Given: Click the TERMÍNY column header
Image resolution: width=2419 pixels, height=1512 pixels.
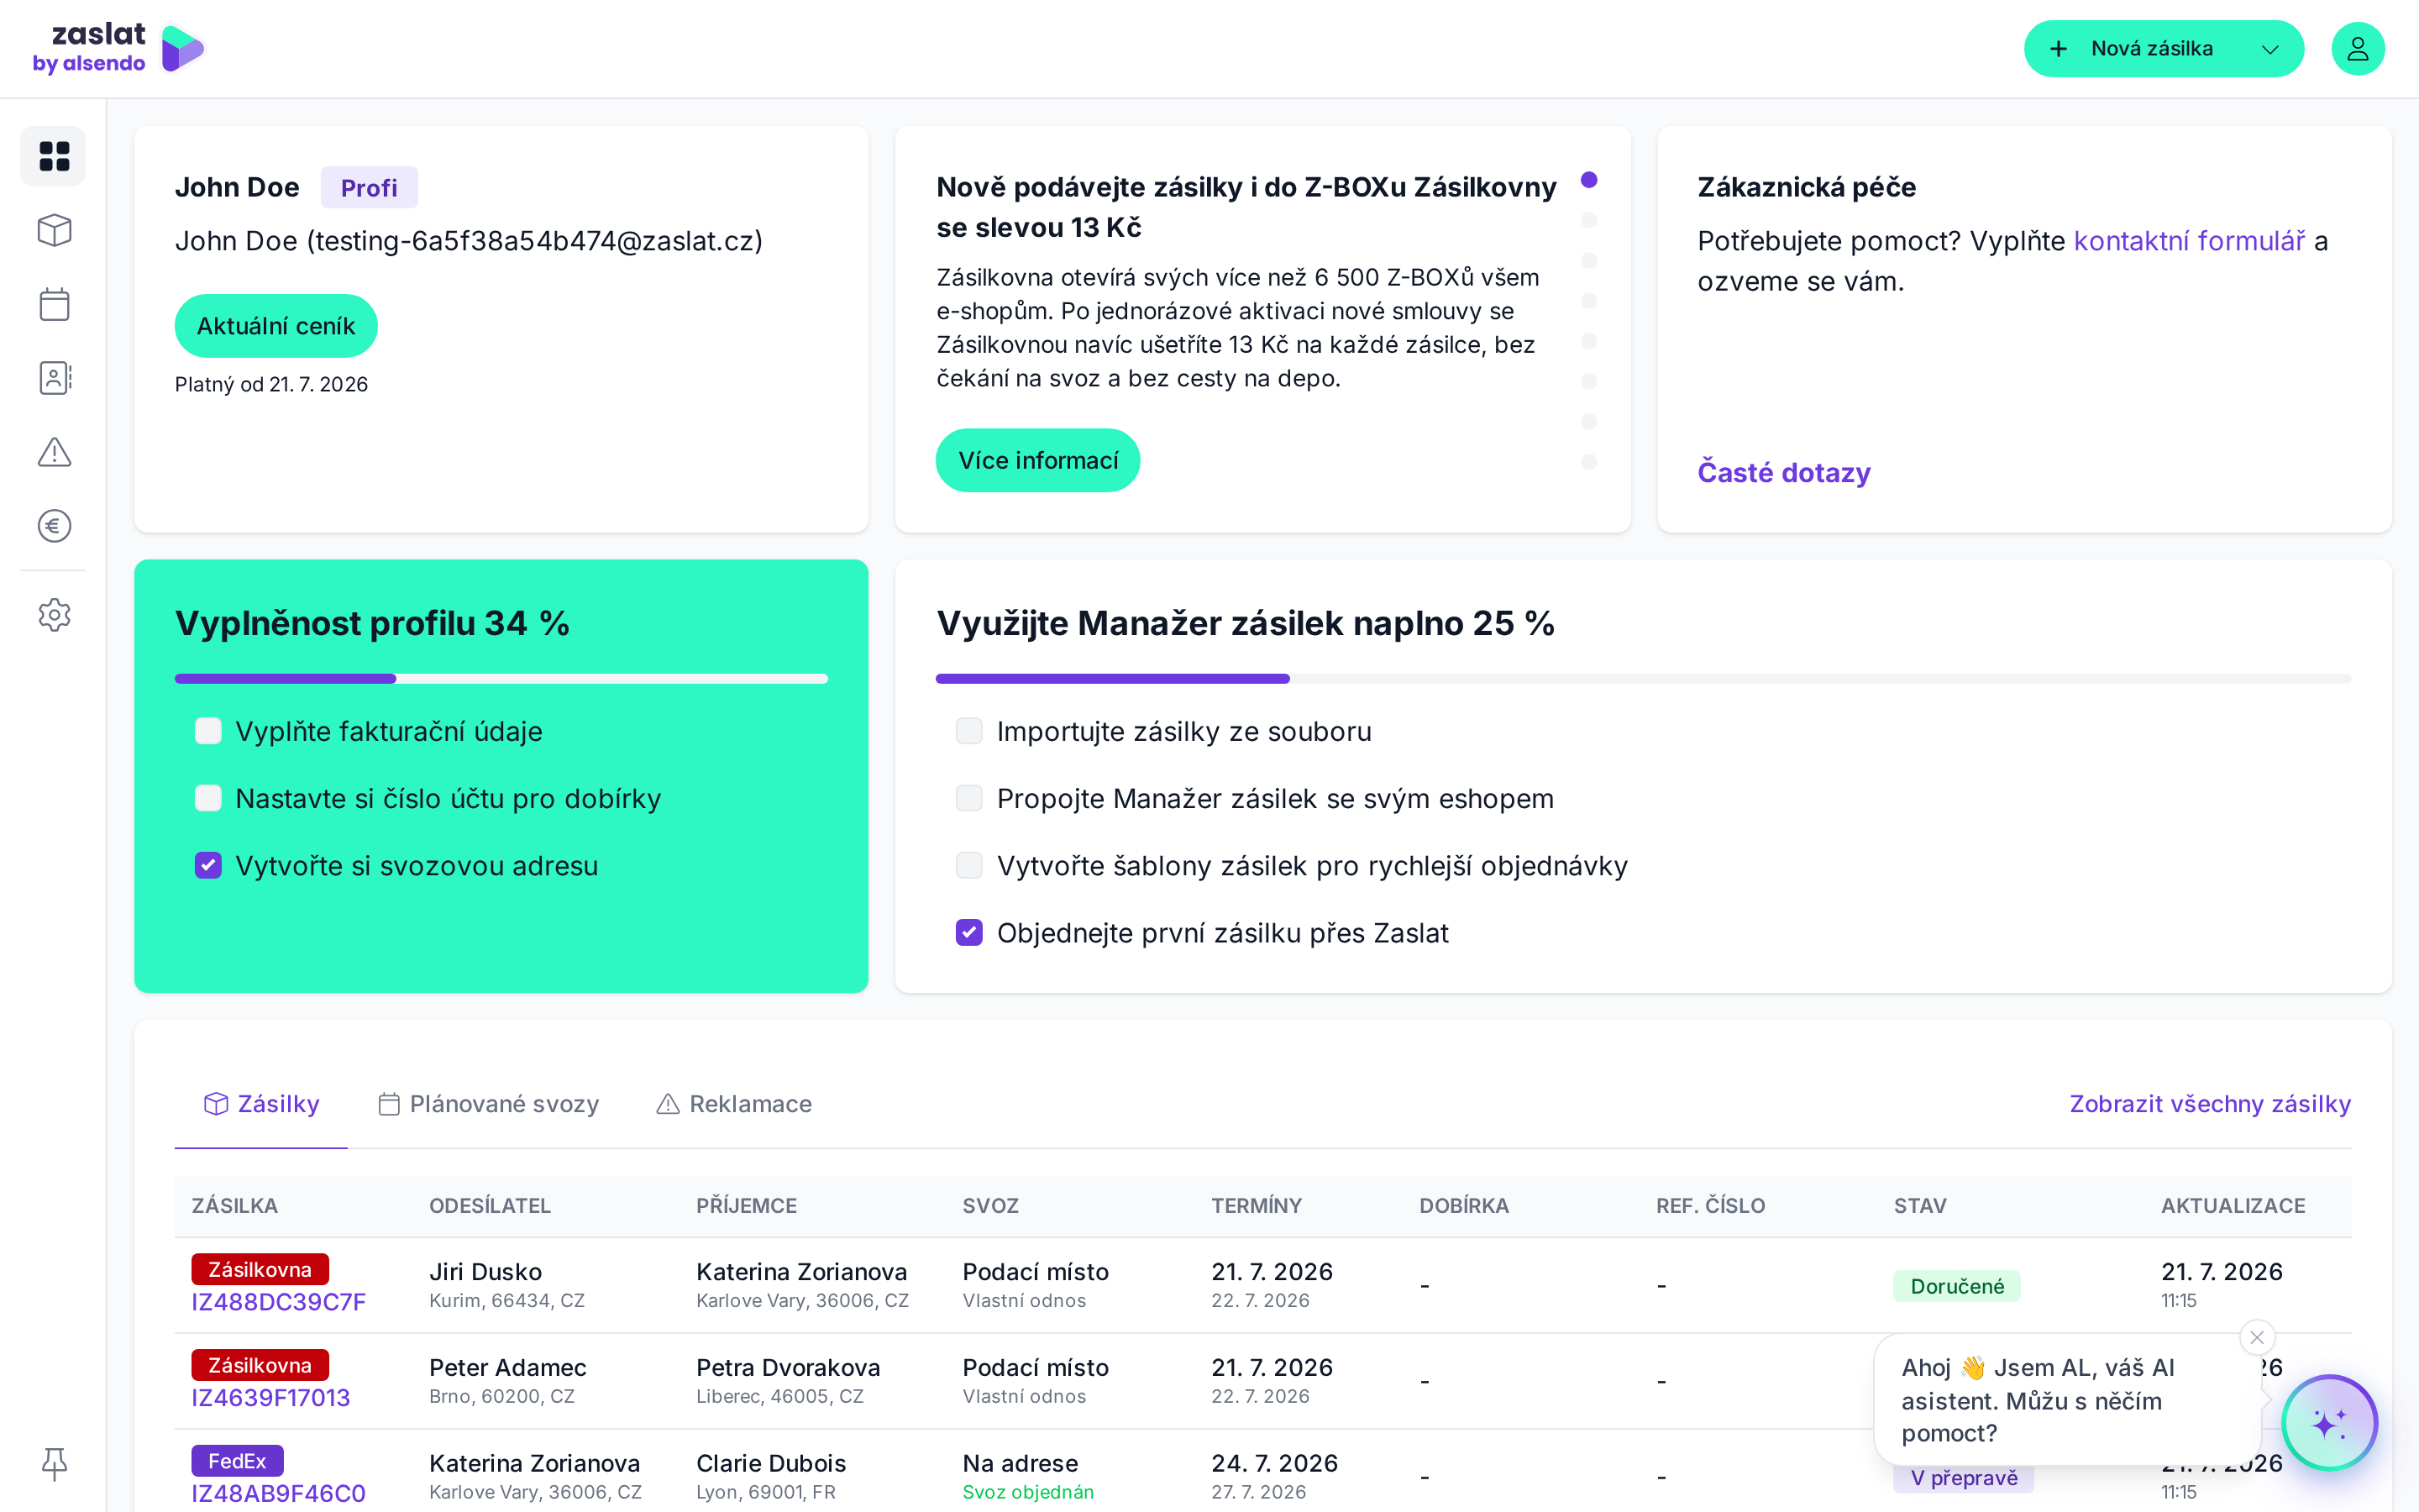Looking at the screenshot, I should coord(1257,1206).
